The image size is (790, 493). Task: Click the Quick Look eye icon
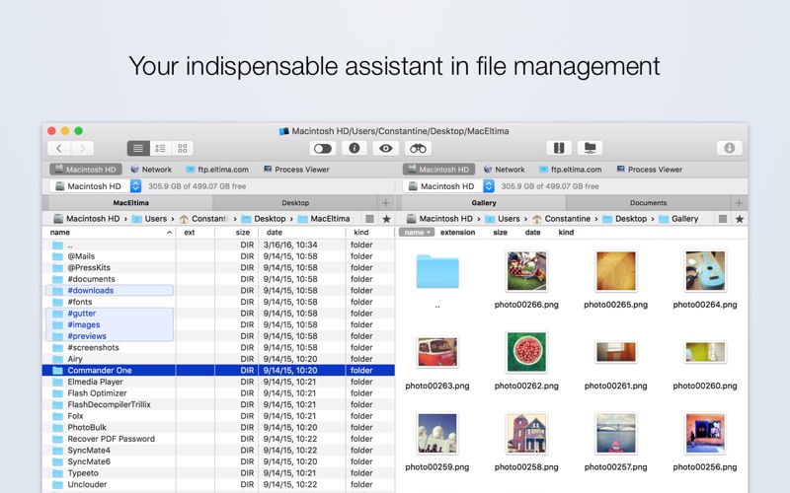[386, 148]
